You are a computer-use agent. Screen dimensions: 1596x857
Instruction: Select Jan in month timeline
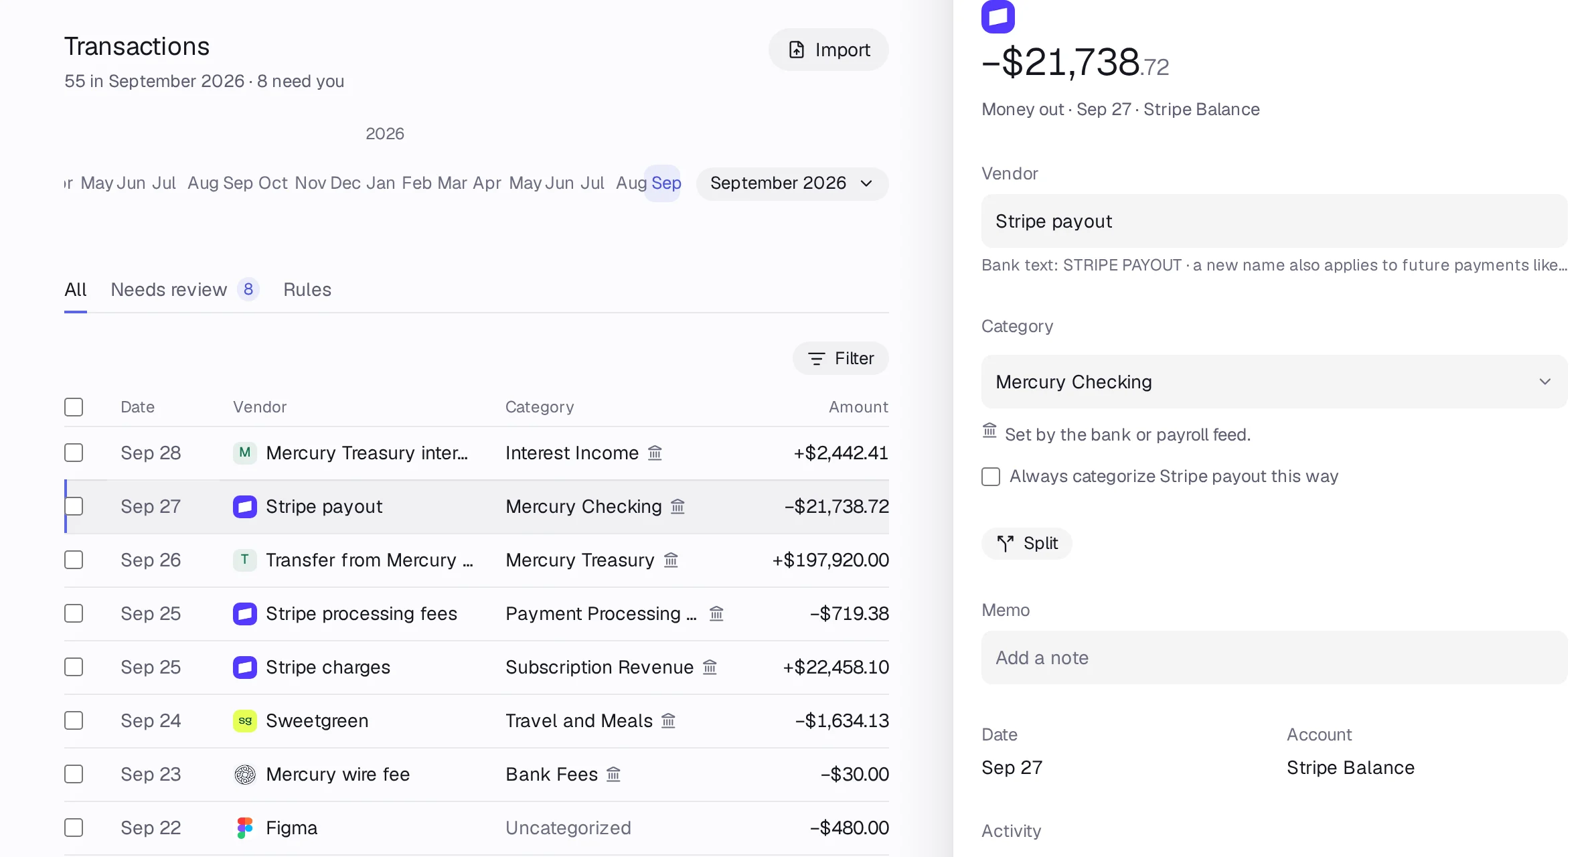pyautogui.click(x=380, y=183)
